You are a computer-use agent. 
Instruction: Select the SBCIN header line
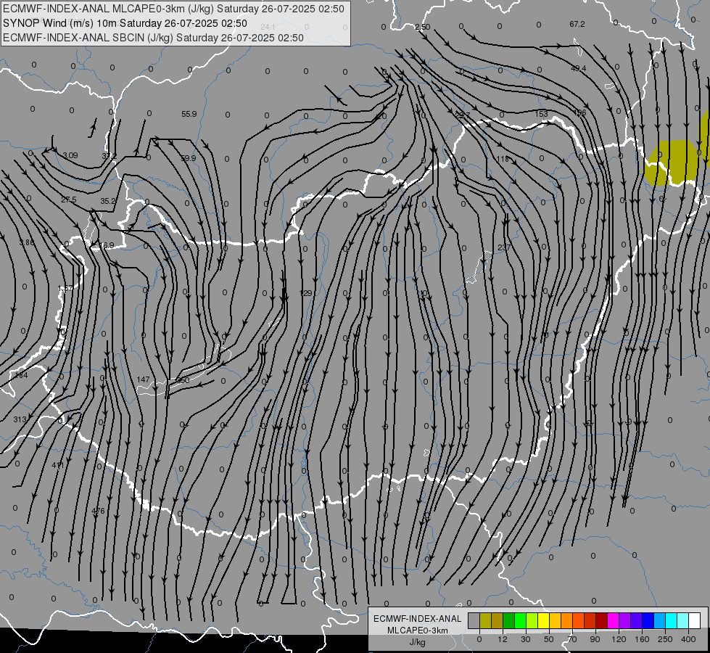point(153,38)
